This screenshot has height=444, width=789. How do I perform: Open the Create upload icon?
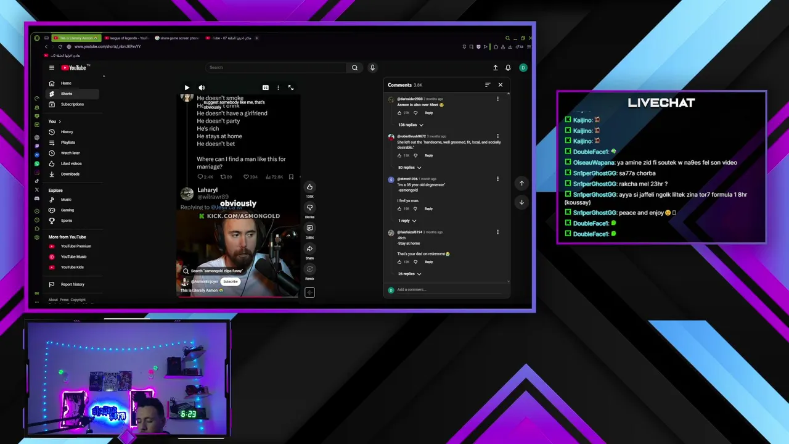(495, 68)
